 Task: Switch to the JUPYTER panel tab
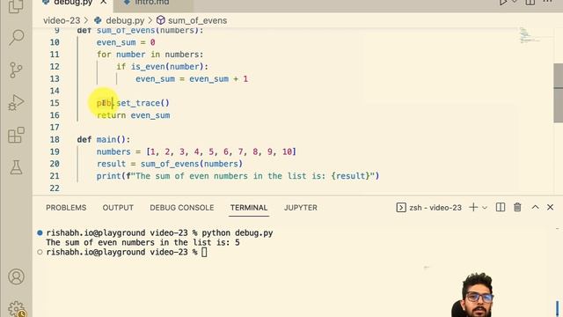coord(301,208)
